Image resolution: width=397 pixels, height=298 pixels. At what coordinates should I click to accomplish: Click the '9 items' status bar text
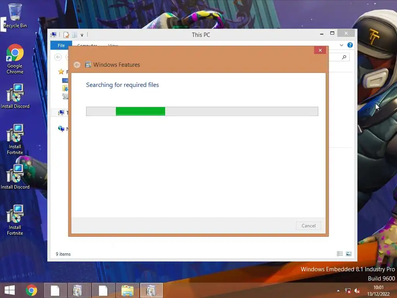(x=63, y=254)
